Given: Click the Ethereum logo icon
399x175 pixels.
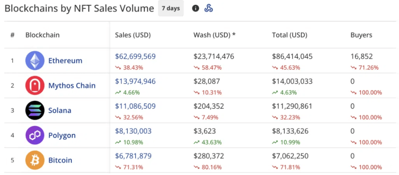Looking at the screenshot, I should (35, 60).
